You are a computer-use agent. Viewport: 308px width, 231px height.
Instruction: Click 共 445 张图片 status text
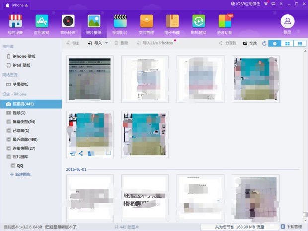[127, 227]
